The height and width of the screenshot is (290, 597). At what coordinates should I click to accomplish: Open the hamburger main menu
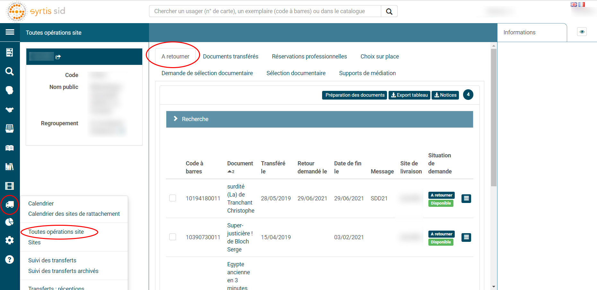(10, 32)
